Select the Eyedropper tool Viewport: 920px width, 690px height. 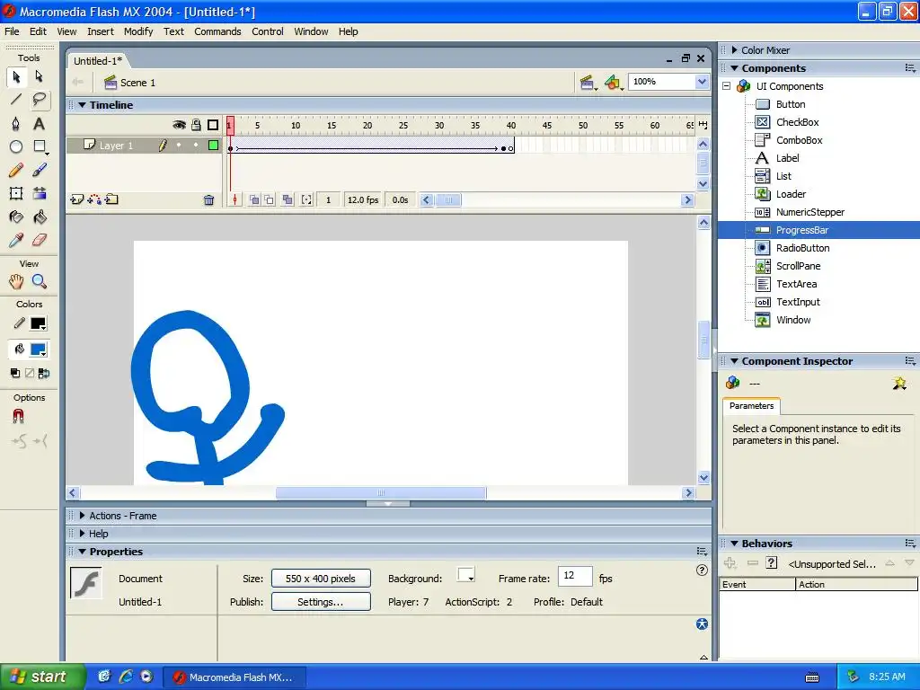(16, 240)
